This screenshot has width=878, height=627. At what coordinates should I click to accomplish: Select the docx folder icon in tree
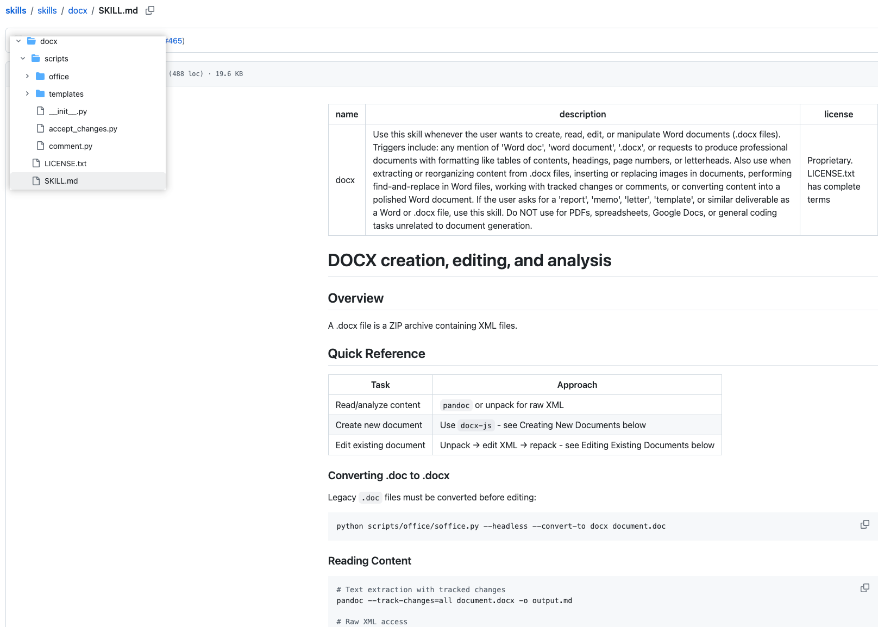click(x=32, y=41)
